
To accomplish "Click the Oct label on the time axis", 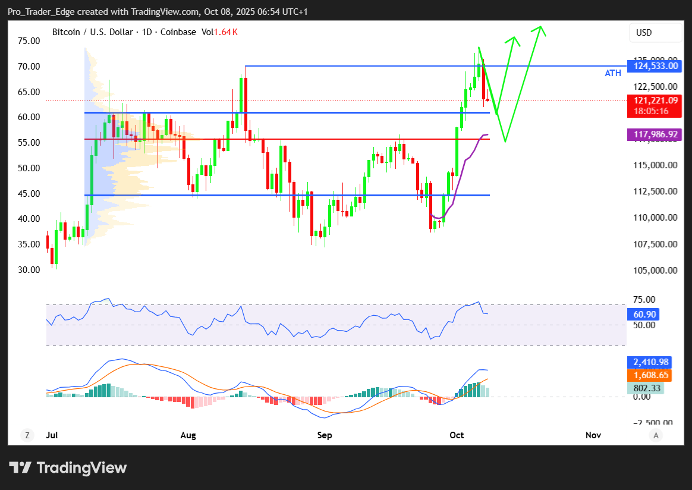I will point(457,435).
